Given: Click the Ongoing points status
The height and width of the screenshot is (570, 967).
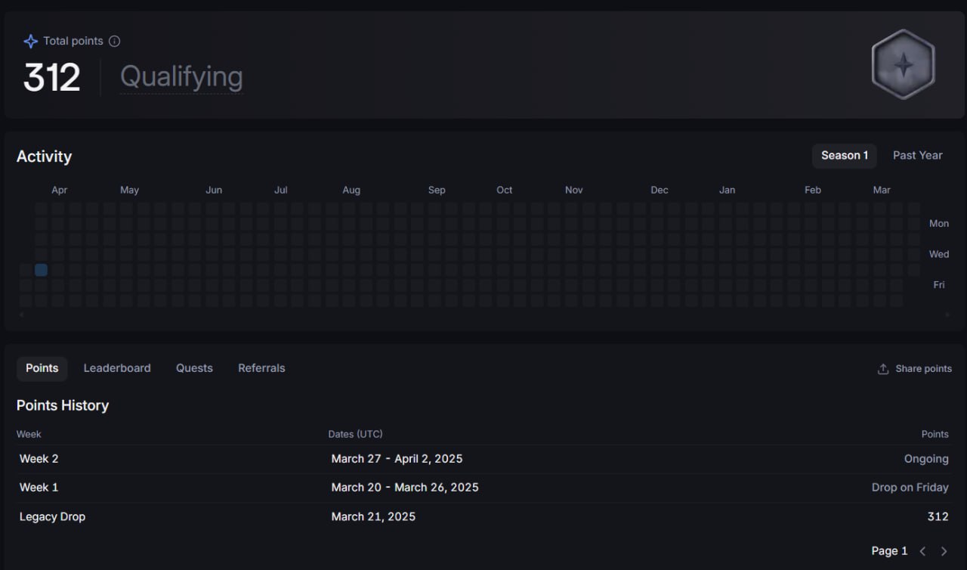Looking at the screenshot, I should tap(926, 459).
